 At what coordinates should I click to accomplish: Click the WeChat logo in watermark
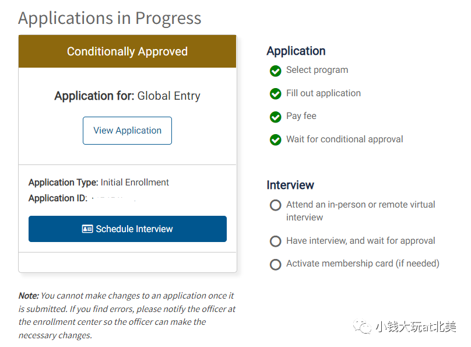click(364, 327)
